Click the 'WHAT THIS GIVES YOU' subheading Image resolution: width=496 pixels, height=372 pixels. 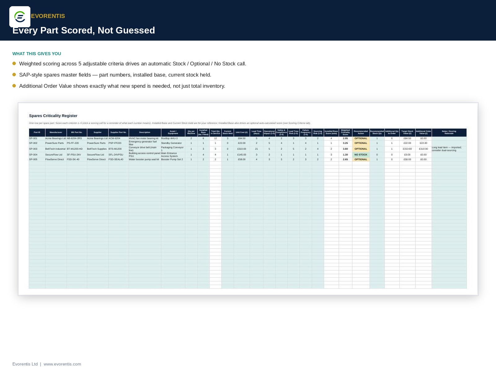[37, 54]
